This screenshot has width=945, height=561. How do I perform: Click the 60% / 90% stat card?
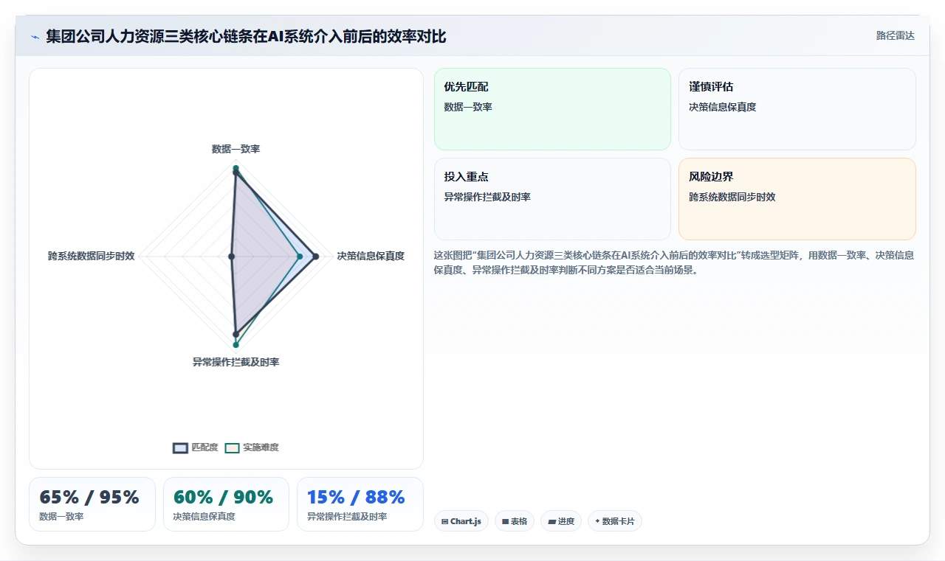[226, 504]
